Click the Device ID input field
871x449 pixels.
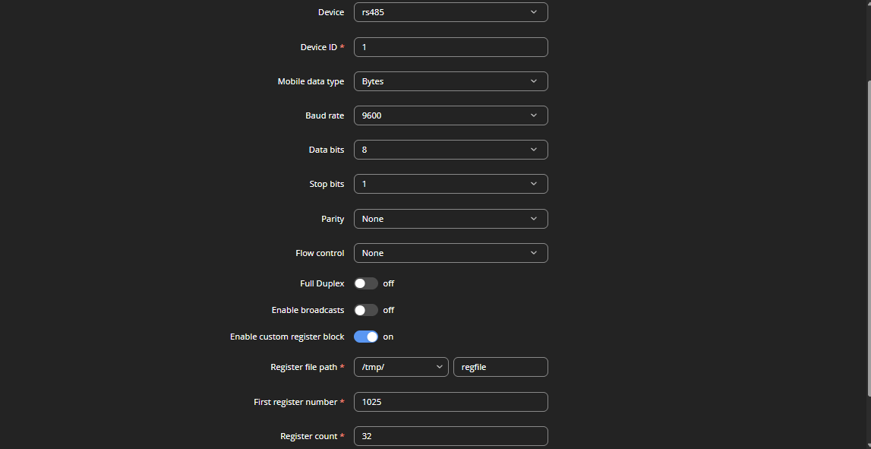pos(450,47)
